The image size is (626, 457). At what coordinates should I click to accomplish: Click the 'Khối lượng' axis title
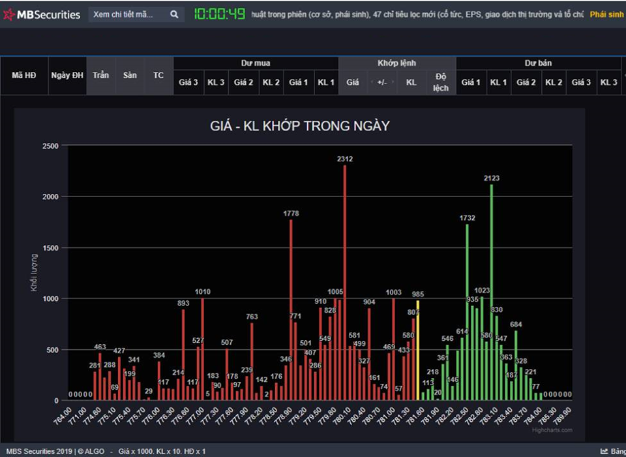[x=34, y=273]
